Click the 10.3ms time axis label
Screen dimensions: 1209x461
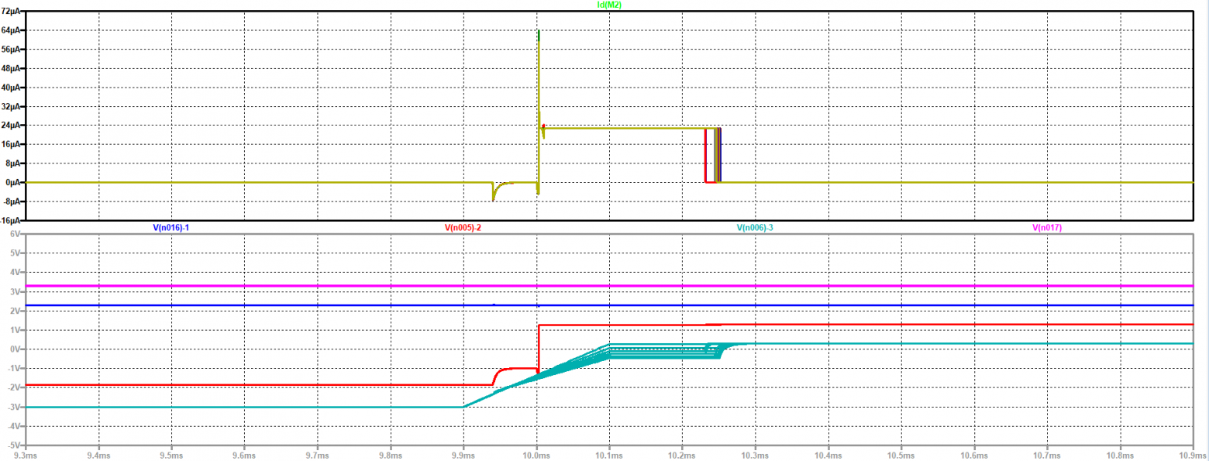(755, 456)
